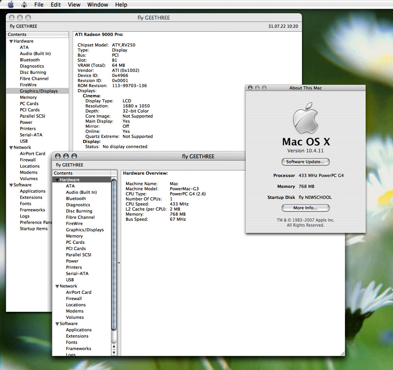Select Disc Burning in back window
This screenshot has height=370, width=393.
pos(33,72)
